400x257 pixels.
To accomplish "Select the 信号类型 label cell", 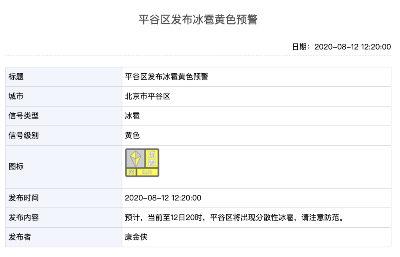I will tap(64, 116).
